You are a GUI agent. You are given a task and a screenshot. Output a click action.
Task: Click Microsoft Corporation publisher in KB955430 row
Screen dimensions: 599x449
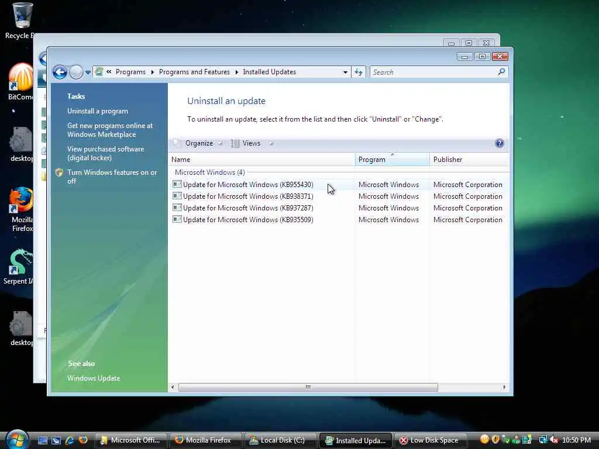click(x=467, y=185)
